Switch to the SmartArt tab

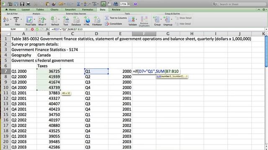coord(70,10)
